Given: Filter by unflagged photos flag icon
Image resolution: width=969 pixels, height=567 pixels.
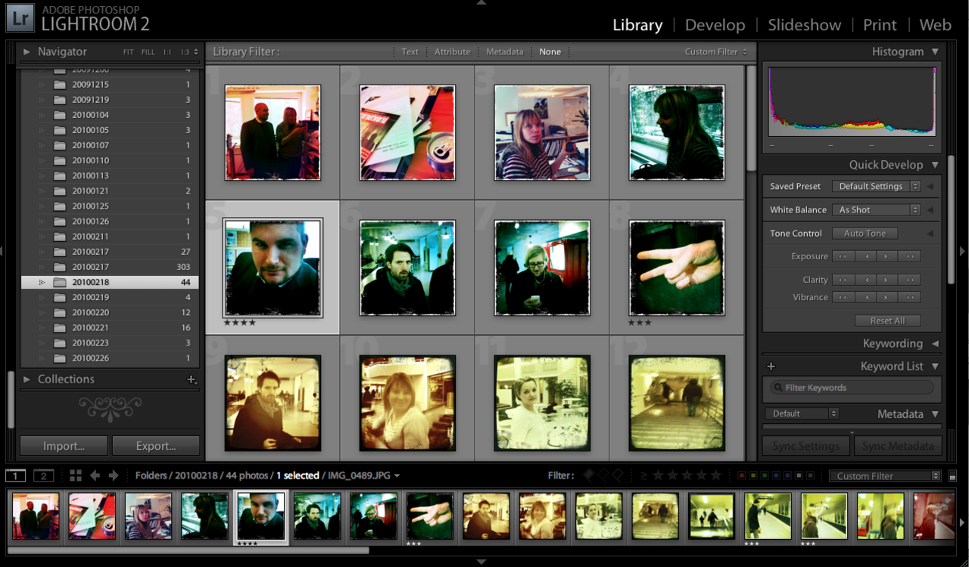Looking at the screenshot, I should click(x=603, y=476).
